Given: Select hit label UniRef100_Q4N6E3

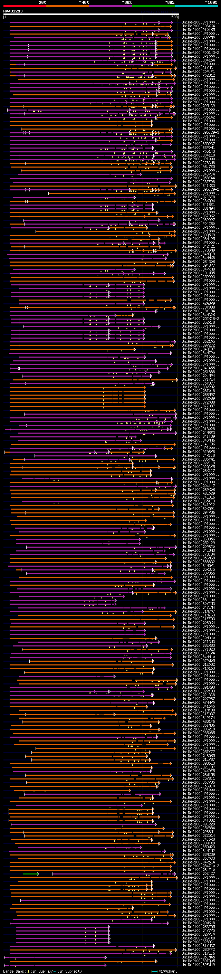Looking at the screenshot, I should pyautogui.click(x=198, y=433).
